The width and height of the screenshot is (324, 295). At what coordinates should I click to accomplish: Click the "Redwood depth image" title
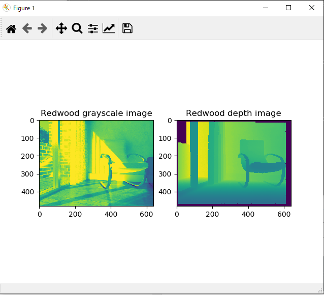[x=234, y=113]
